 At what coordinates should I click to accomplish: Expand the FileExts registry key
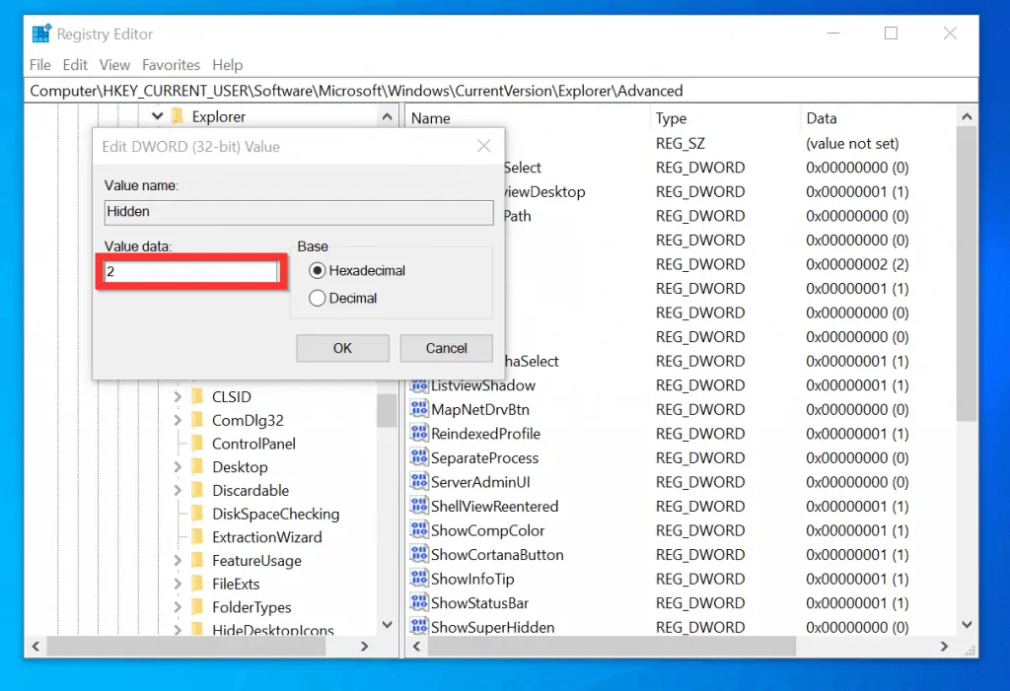[x=178, y=584]
